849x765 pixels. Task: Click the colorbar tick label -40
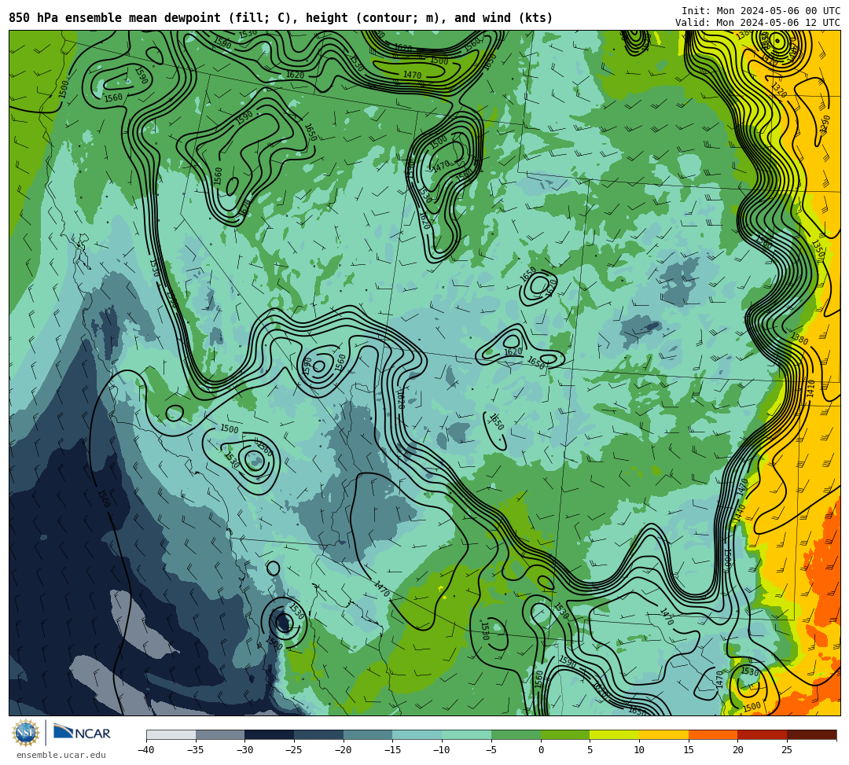click(146, 750)
